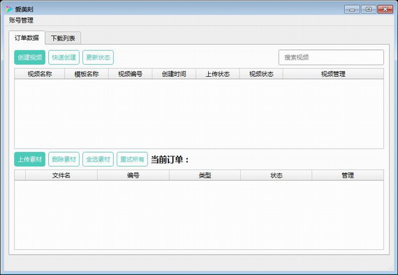Sort by the 状态 column header
Image resolution: width=398 pixels, height=275 pixels.
tap(277, 175)
